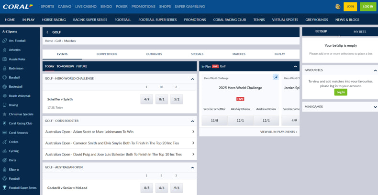Switch to the In-Play golf tab
This screenshot has width=378, height=195.
(279, 54)
